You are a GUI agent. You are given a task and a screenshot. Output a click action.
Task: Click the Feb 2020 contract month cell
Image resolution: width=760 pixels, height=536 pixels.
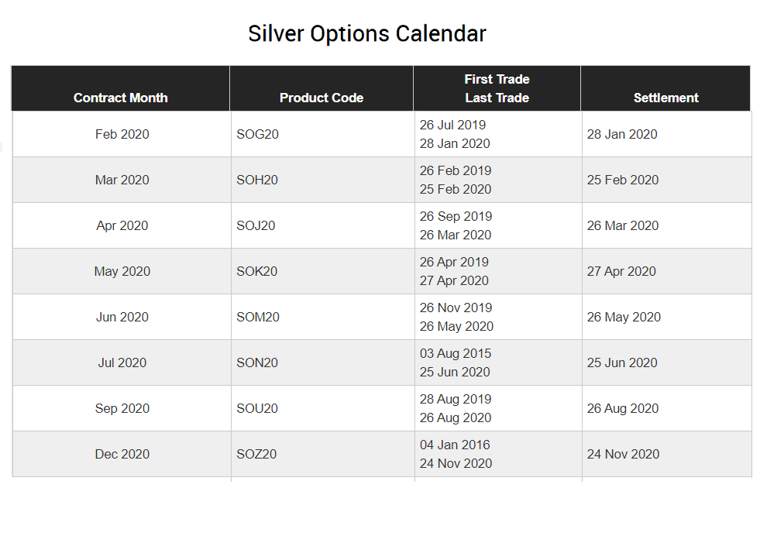(122, 134)
